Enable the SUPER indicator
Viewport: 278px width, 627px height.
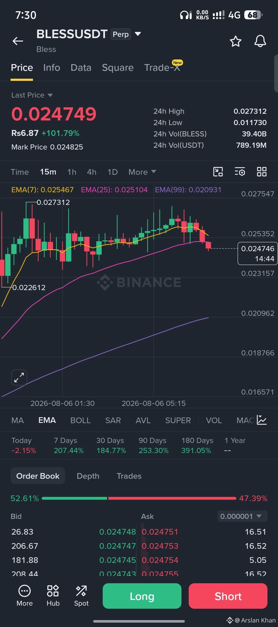click(178, 420)
